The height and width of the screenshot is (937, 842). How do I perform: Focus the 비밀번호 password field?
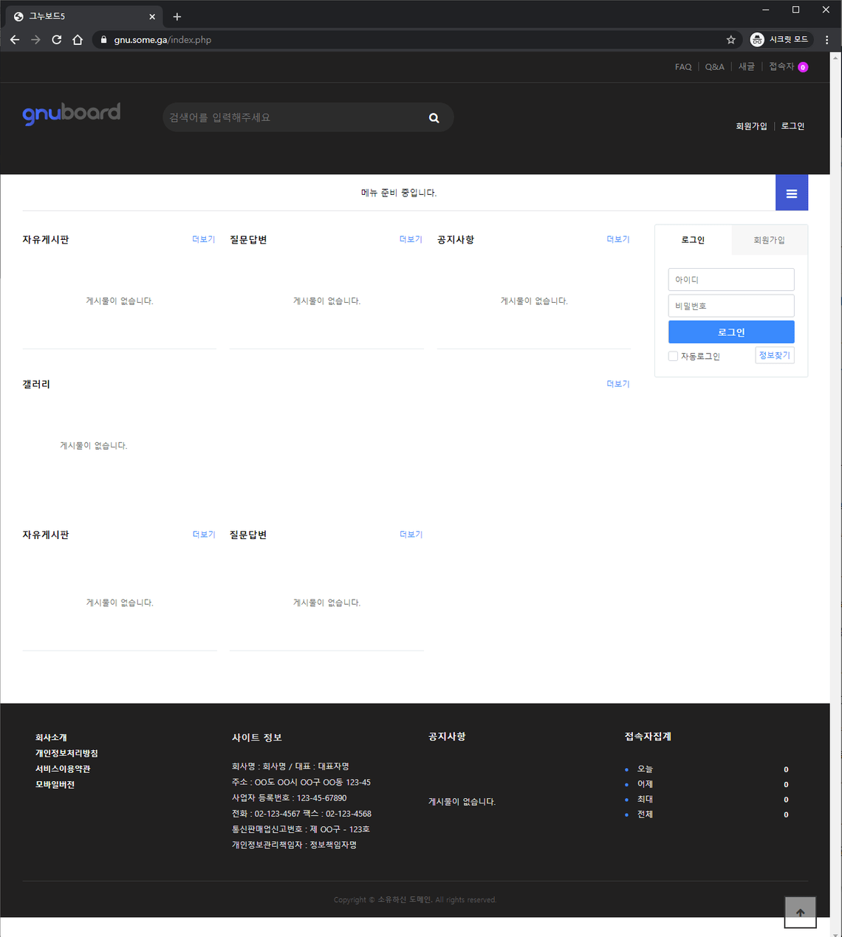[730, 306]
